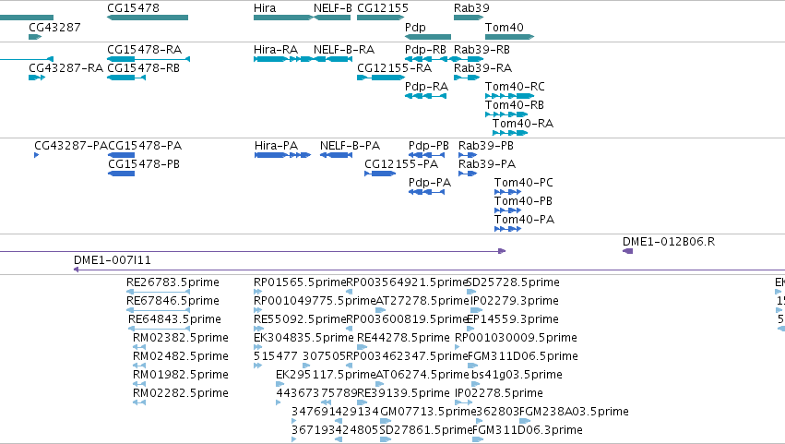The width and height of the screenshot is (785, 444).
Task: Open polypeptide Tom40-PC label
Action: [524, 183]
